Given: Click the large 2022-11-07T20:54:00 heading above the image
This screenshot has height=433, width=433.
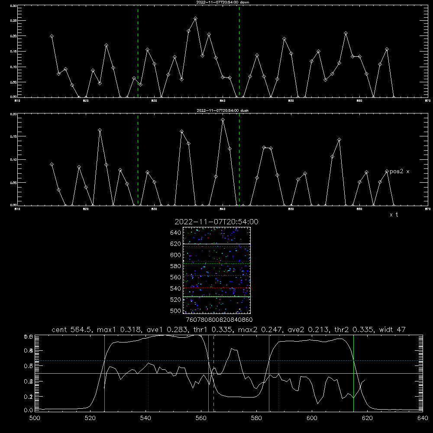Looking at the screenshot, I should [216, 222].
